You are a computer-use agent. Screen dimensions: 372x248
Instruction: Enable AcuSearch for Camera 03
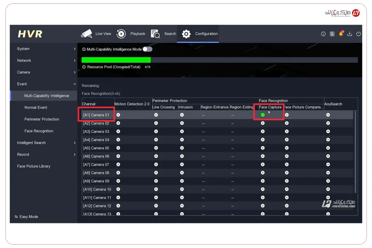coord(328,131)
